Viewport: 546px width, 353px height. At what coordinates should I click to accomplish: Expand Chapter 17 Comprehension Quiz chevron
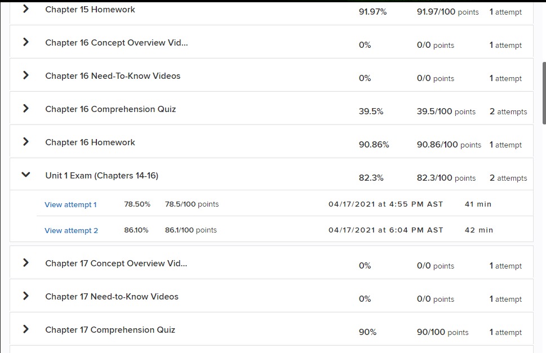[25, 329]
